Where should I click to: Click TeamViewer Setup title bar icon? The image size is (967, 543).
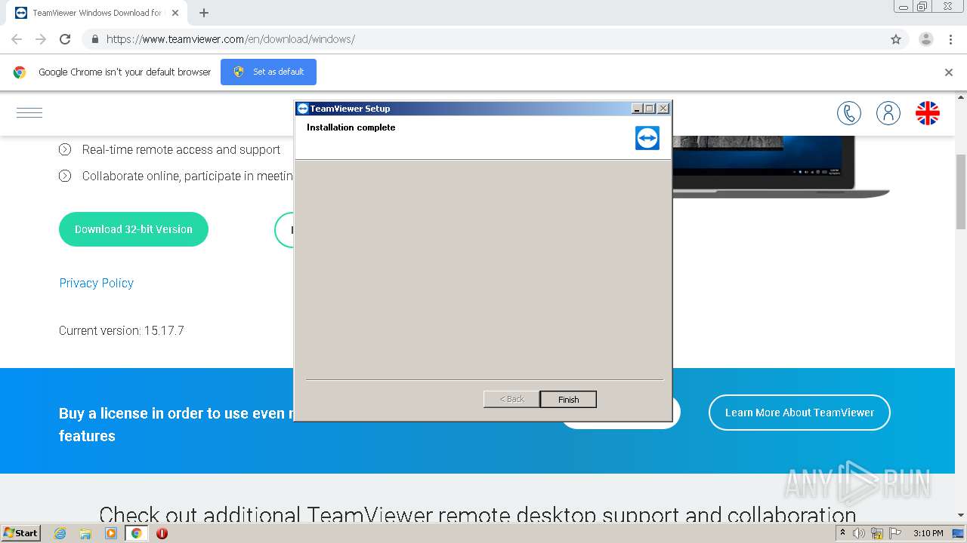[x=302, y=109]
